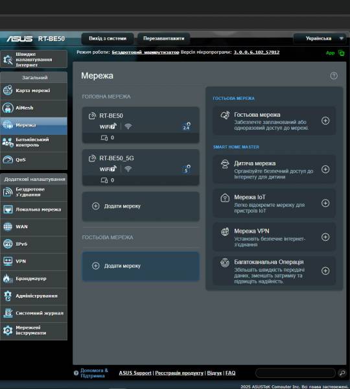Click the Адміністрування gear icon
The width and height of the screenshot is (350, 389).
point(8,296)
